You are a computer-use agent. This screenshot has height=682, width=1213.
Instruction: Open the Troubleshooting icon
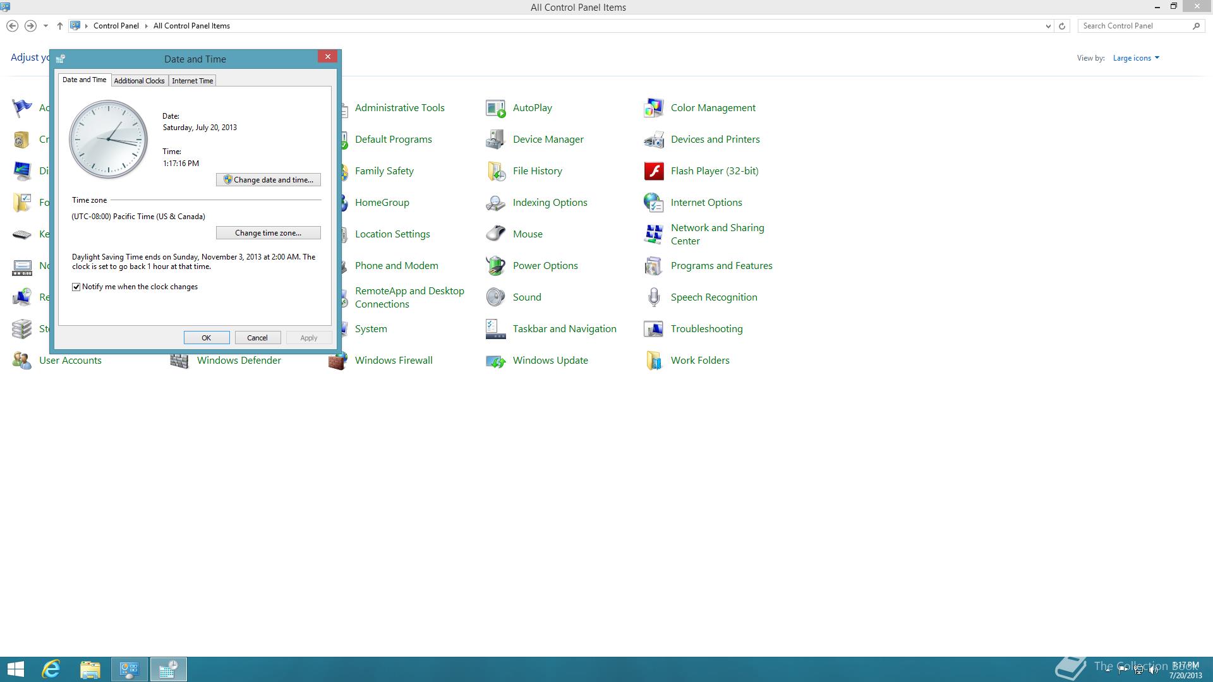[653, 329]
